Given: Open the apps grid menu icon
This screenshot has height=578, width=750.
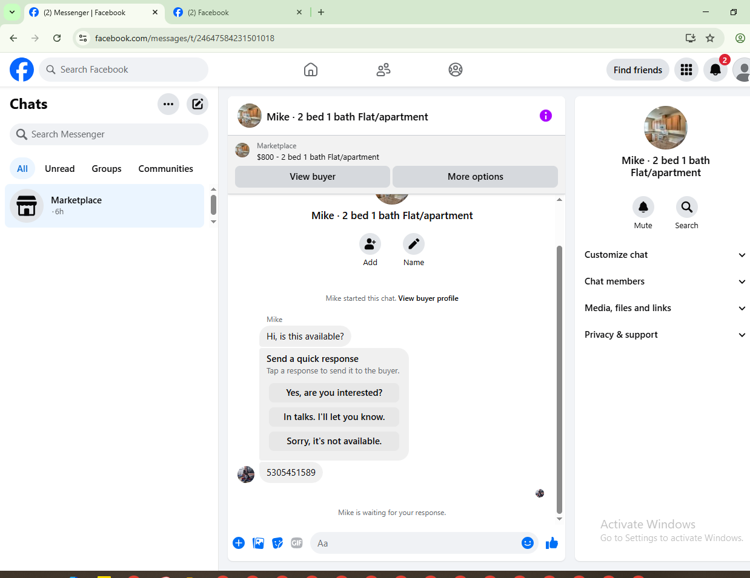Looking at the screenshot, I should (x=686, y=70).
